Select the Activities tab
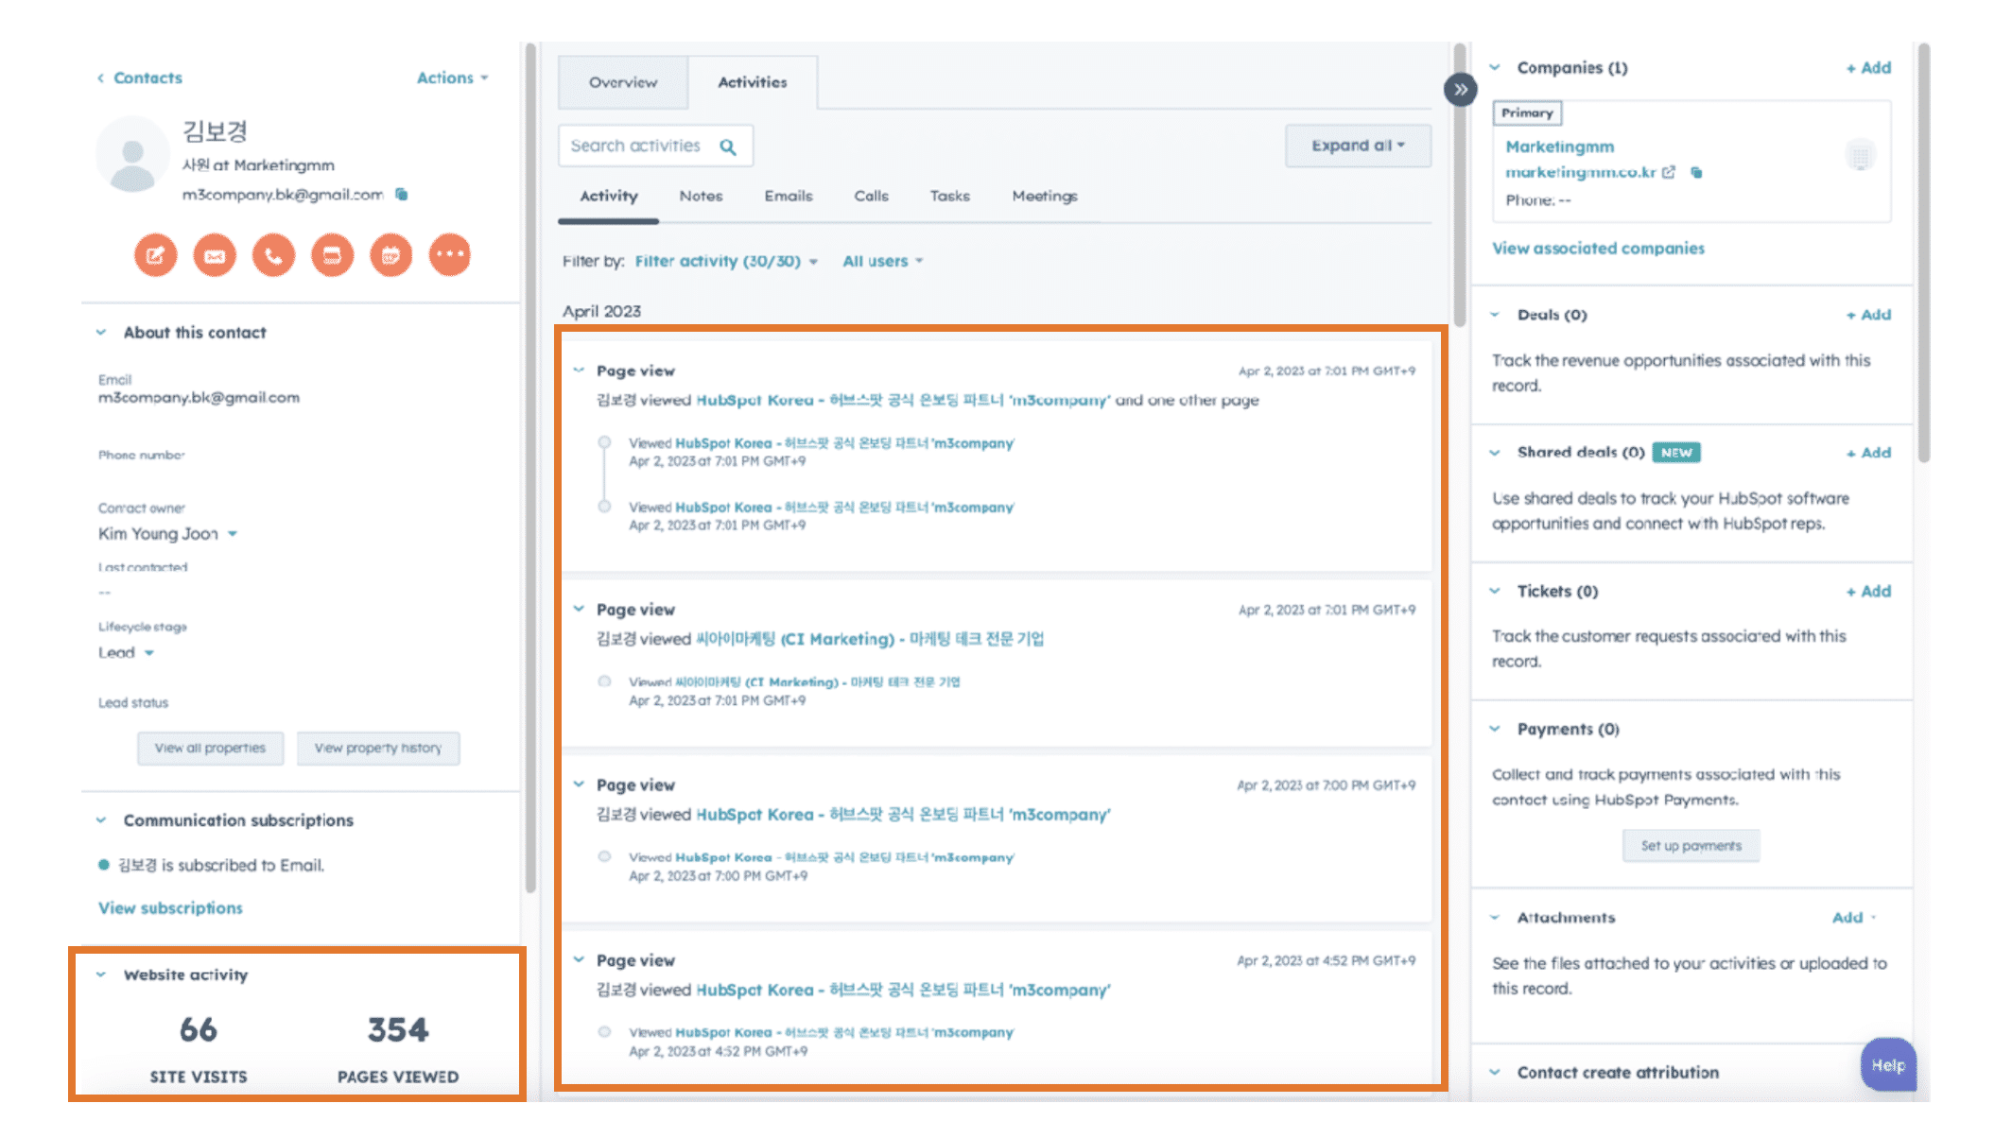The image size is (1995, 1138). [753, 82]
